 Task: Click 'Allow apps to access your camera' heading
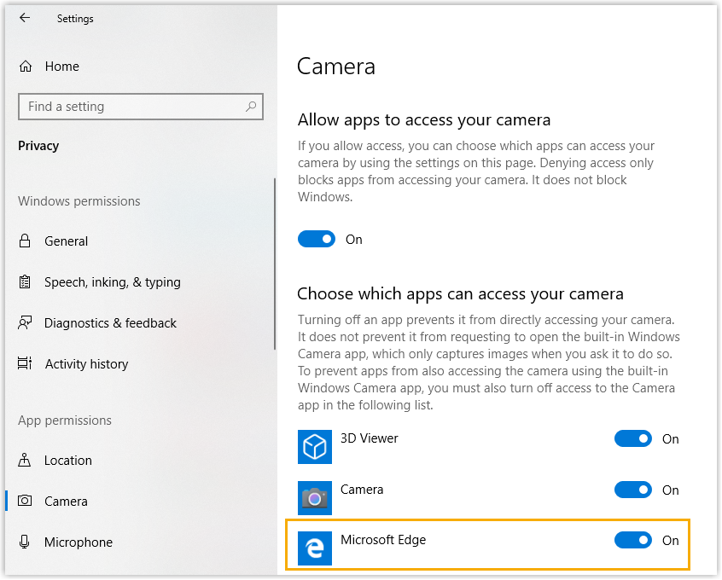click(x=424, y=120)
